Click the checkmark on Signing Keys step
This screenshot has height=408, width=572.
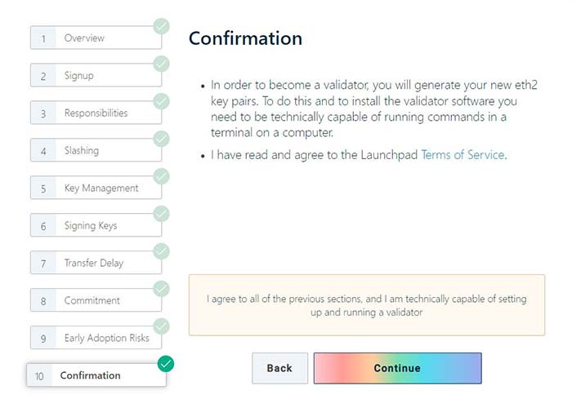pyautogui.click(x=162, y=214)
